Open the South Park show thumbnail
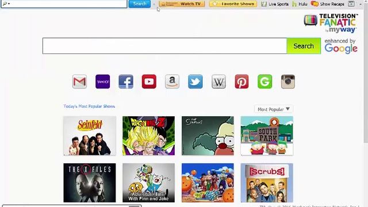 coord(267,136)
